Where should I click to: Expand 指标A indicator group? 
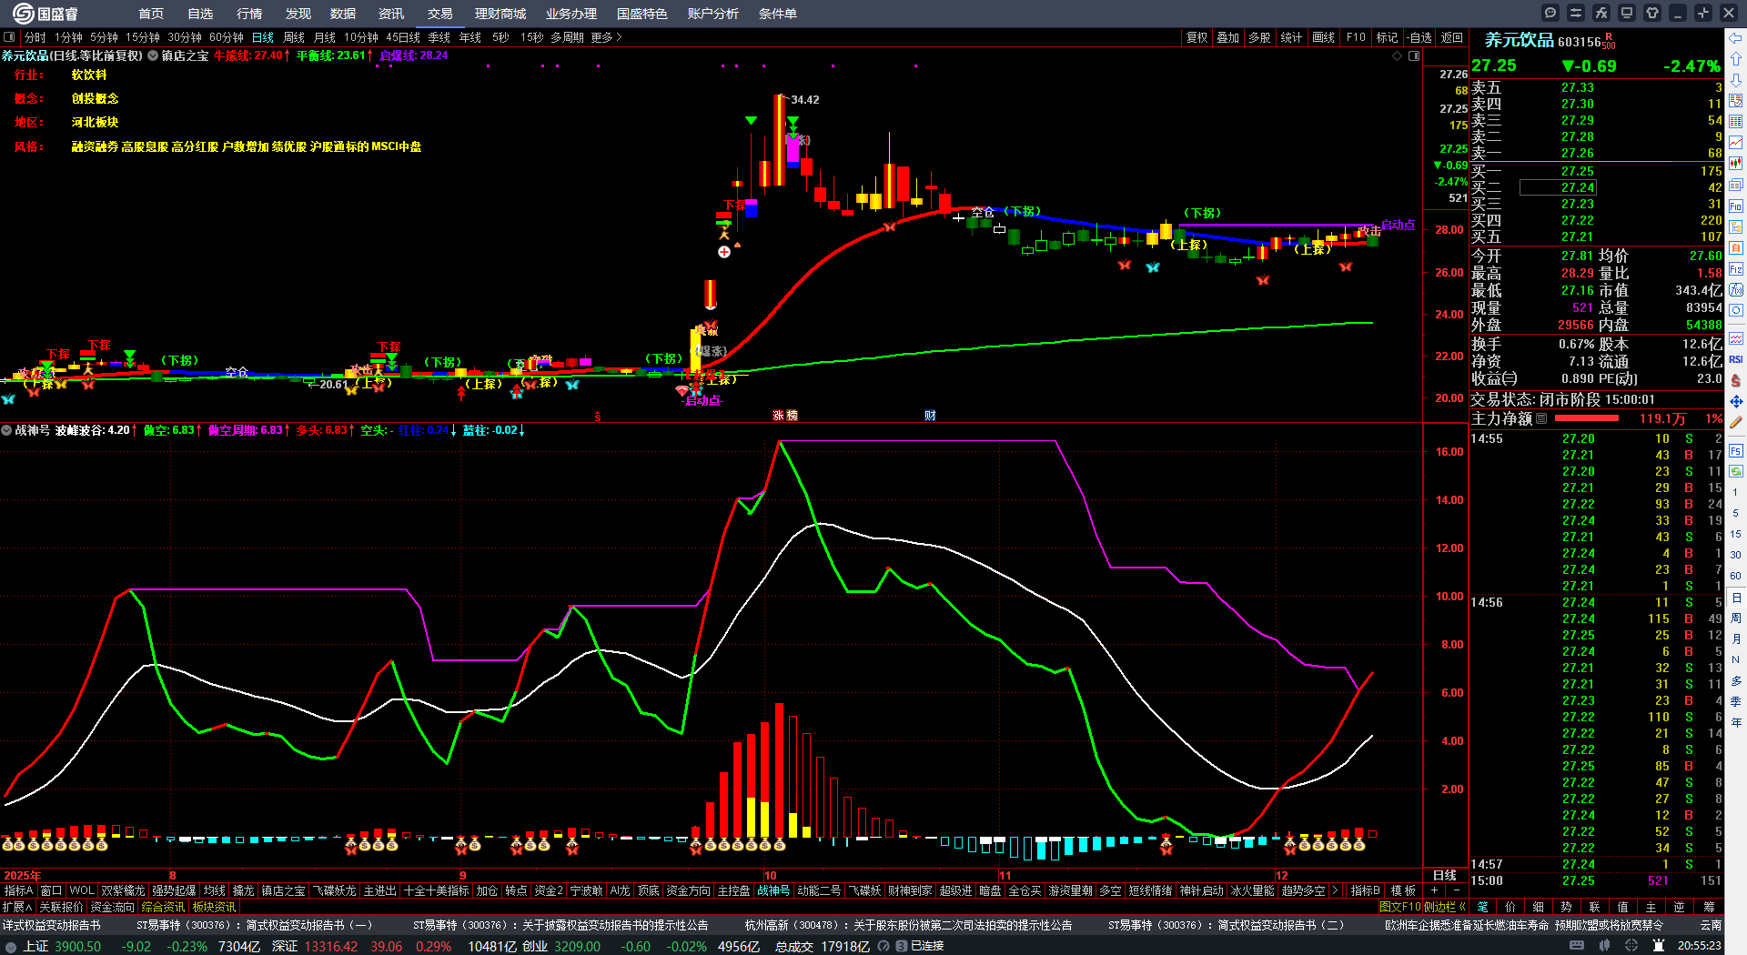18,891
